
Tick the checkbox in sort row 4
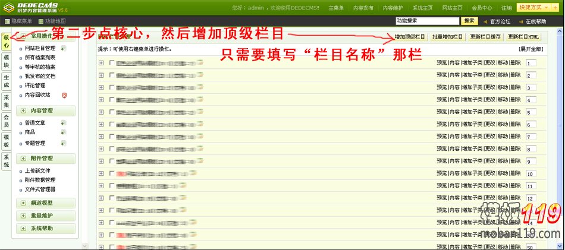click(x=112, y=99)
